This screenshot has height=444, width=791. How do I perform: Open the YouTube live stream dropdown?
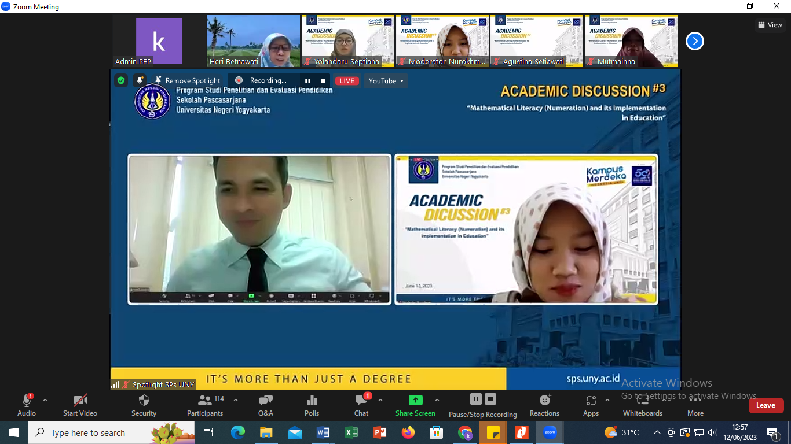pyautogui.click(x=386, y=81)
